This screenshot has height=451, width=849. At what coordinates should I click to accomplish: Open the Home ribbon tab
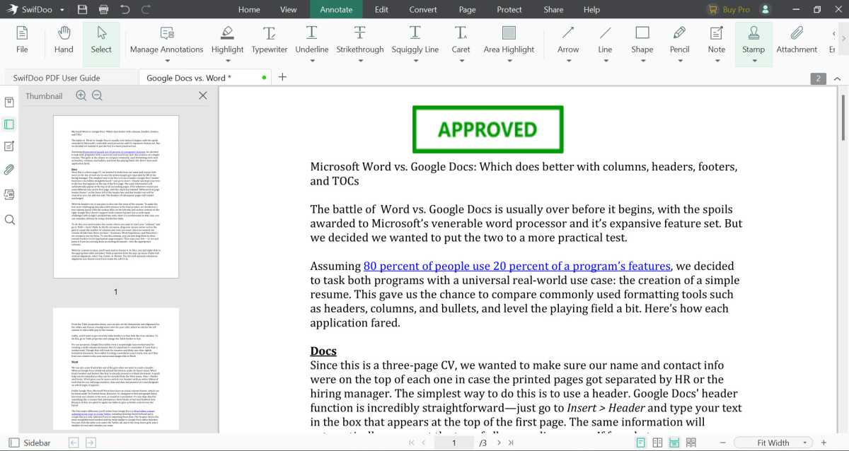pyautogui.click(x=249, y=10)
